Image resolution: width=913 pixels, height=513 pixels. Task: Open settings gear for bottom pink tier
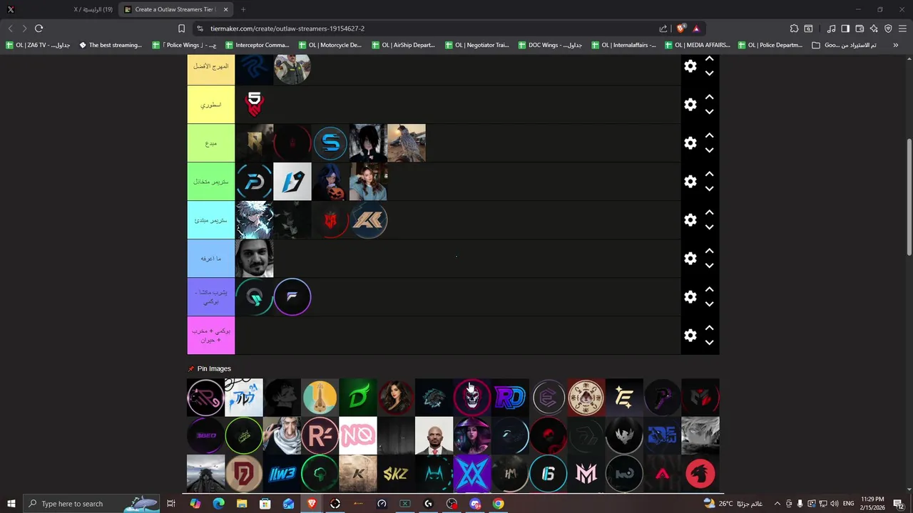tap(690, 335)
